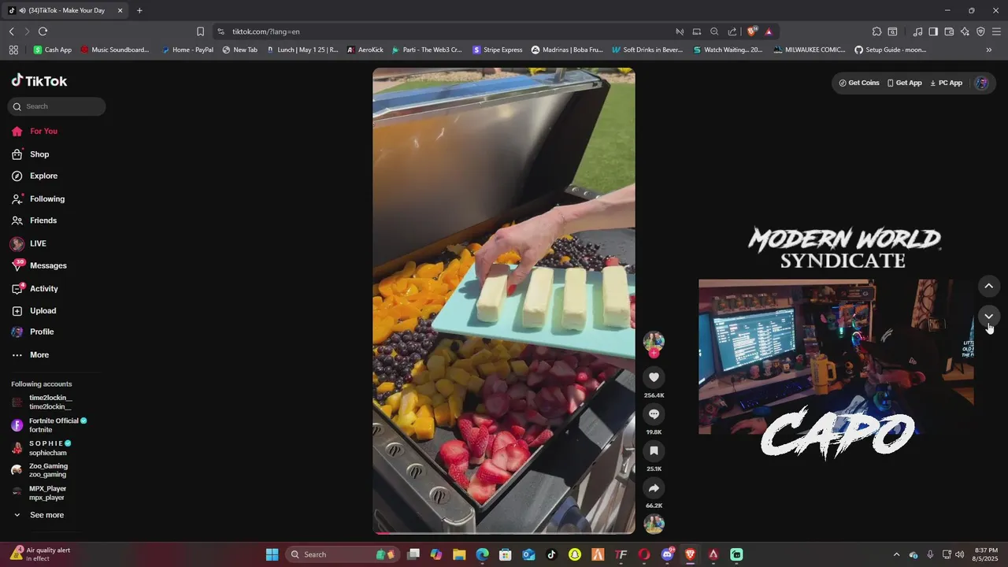The width and height of the screenshot is (1008, 567).
Task: Reload the page in the browser
Action: pos(43,31)
